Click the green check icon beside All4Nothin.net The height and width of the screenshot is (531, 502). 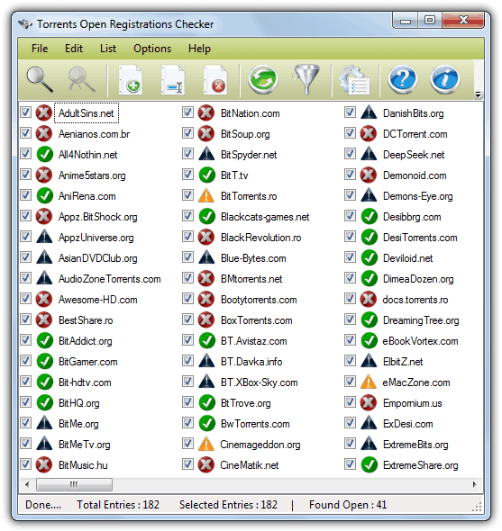[x=44, y=155]
